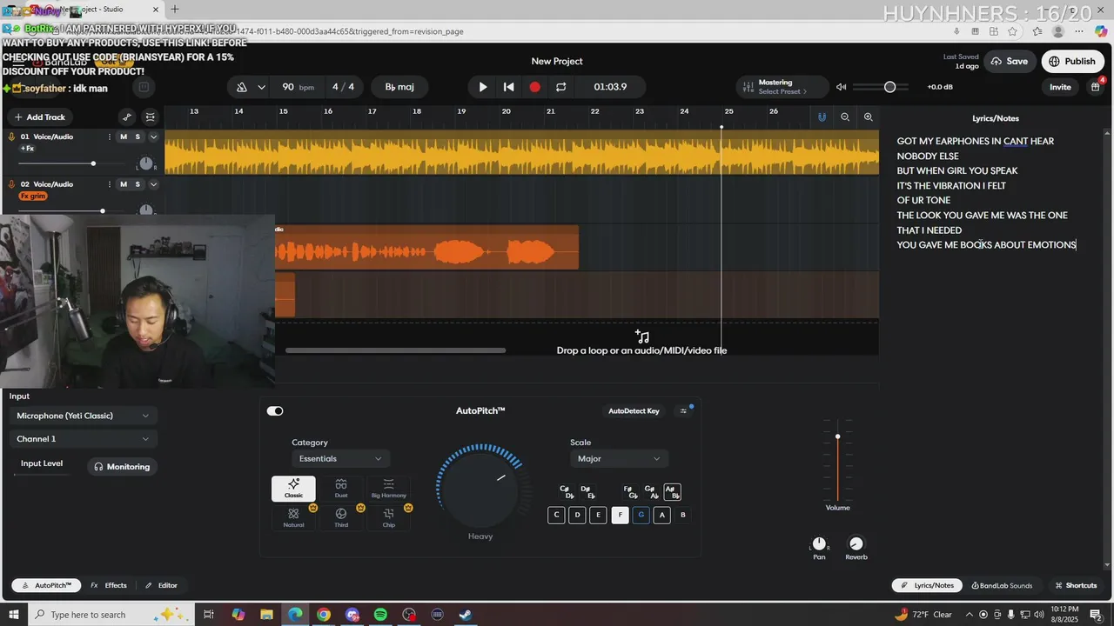Click the 90 bpm tempo field
The image size is (1114, 626).
coord(298,87)
